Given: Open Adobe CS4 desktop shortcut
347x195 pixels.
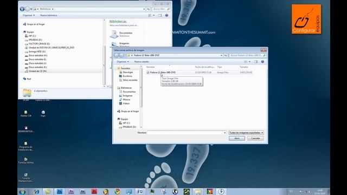Looking at the screenshot, I should click(25, 114).
